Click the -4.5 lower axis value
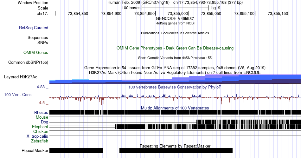Image resolution: width=301 pixels, height=158 pixels. (41, 103)
